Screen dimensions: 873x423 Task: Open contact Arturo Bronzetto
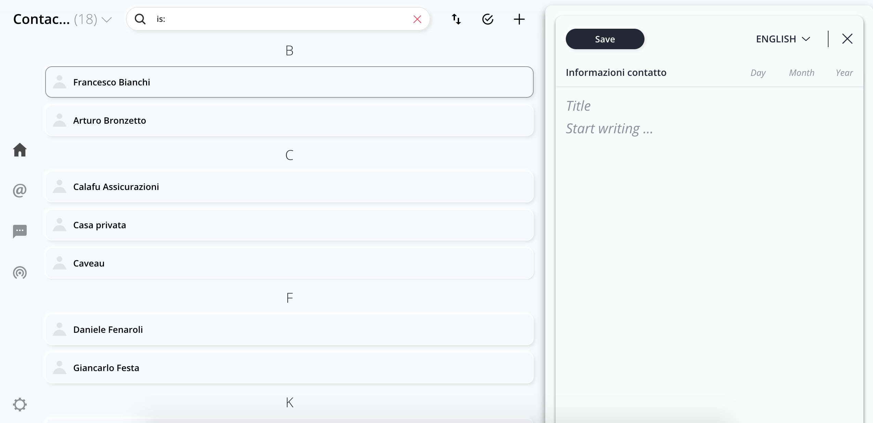289,120
